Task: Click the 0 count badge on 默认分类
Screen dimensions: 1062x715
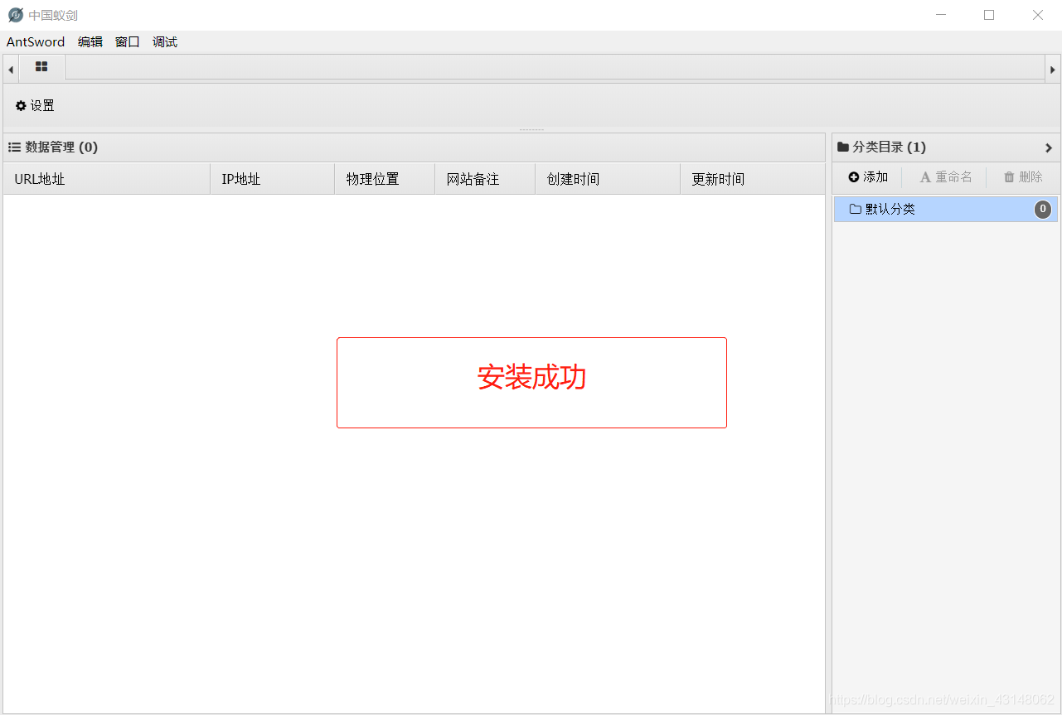Action: click(x=1043, y=210)
